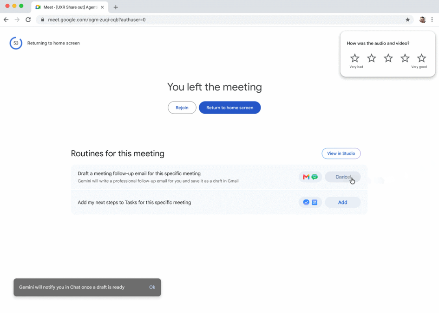Click the 53-second countdown timer circle

(x=16, y=43)
